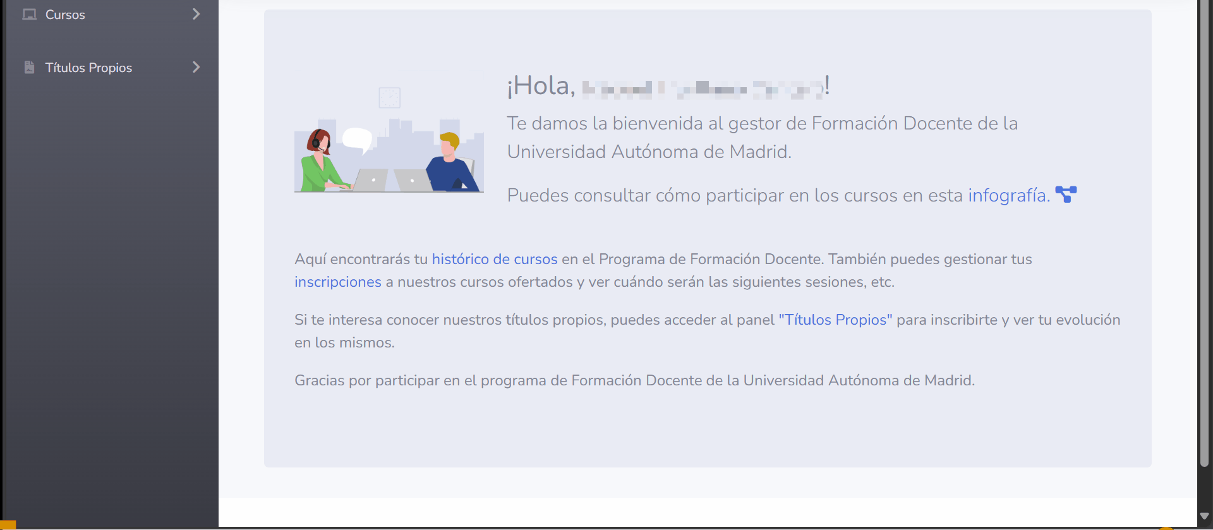
Task: Click the Gracias por participar paragraph
Action: click(634, 380)
